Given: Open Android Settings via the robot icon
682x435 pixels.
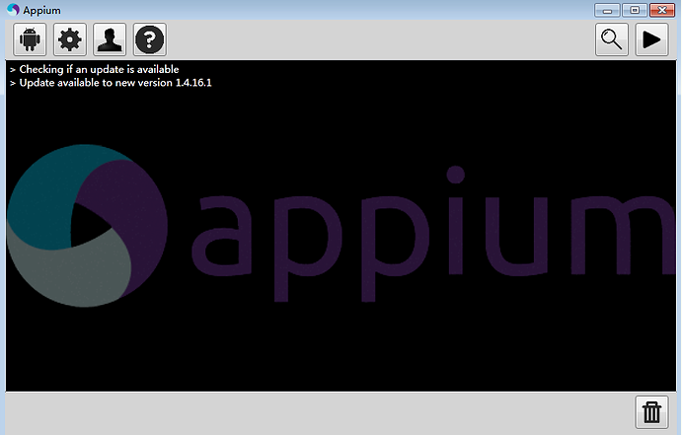Looking at the screenshot, I should pyautogui.click(x=30, y=39).
